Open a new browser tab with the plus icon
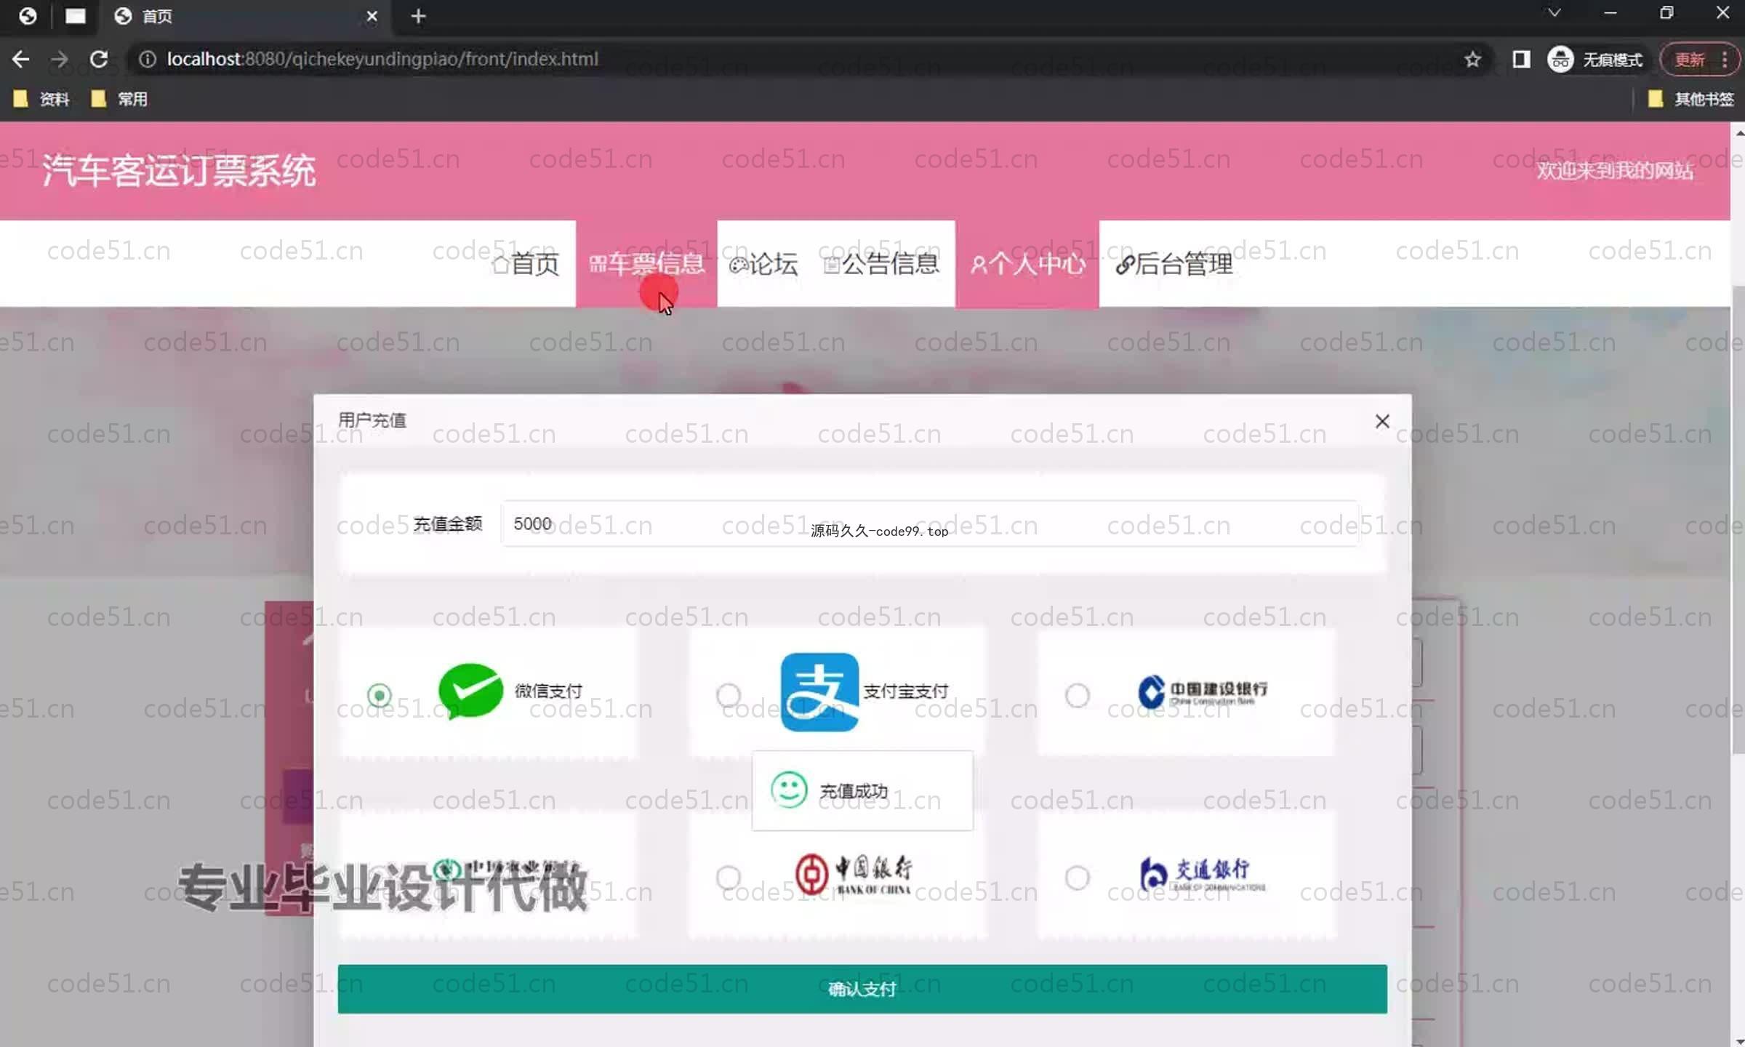The width and height of the screenshot is (1745, 1047). [418, 16]
